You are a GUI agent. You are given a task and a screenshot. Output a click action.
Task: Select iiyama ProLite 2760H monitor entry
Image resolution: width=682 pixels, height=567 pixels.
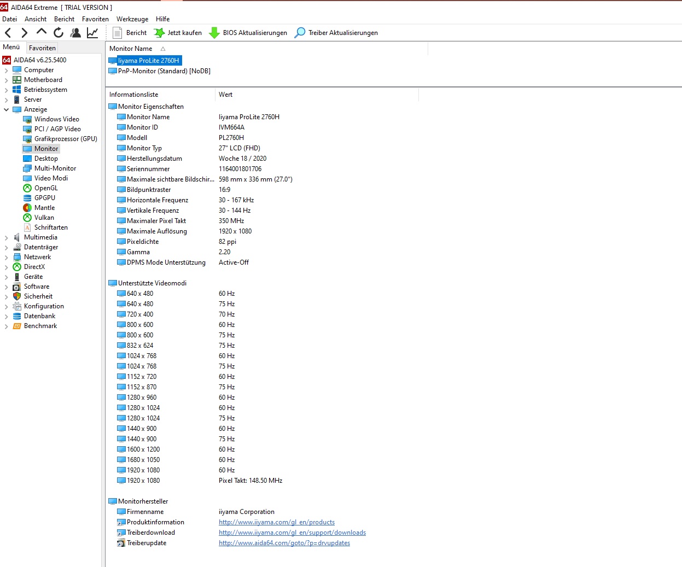pyautogui.click(x=148, y=61)
